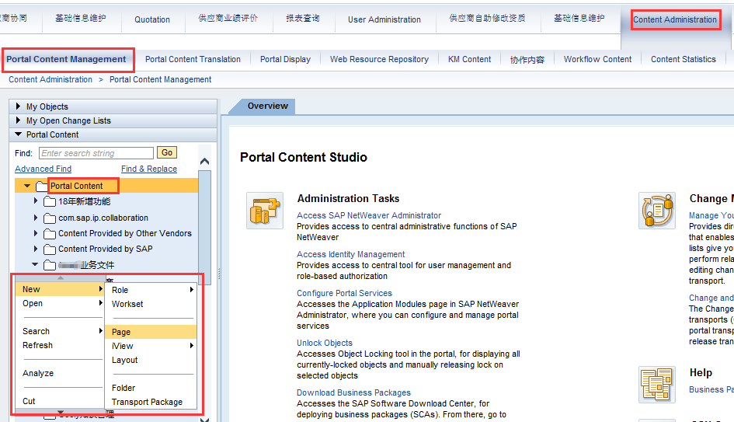Expand My Open Change Lists panel

(x=19, y=120)
